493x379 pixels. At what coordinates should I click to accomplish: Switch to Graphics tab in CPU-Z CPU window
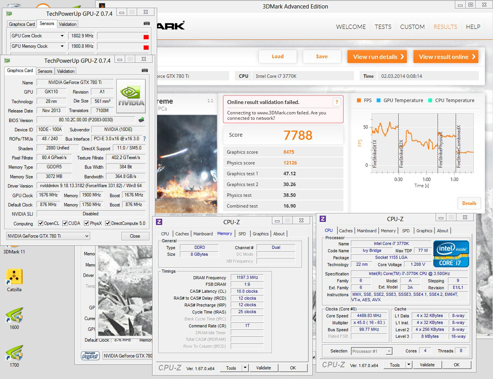(x=424, y=231)
